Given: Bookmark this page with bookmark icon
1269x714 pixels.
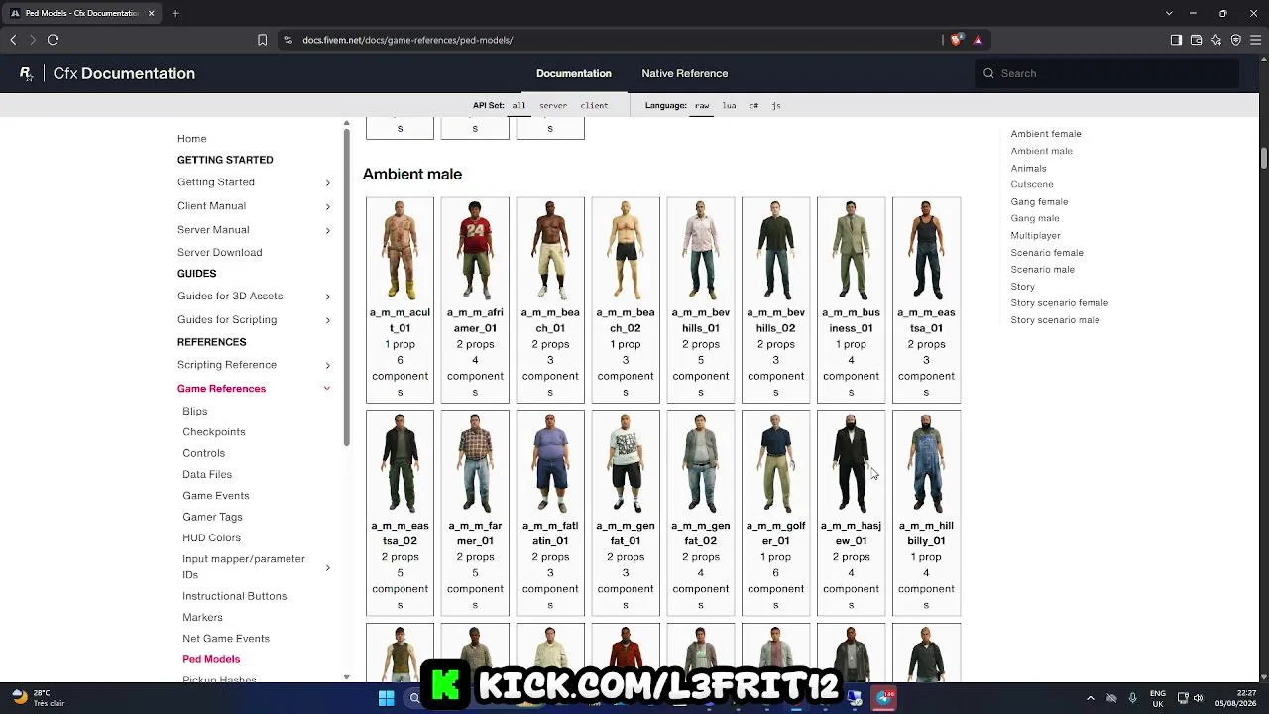Looking at the screenshot, I should 262,40.
